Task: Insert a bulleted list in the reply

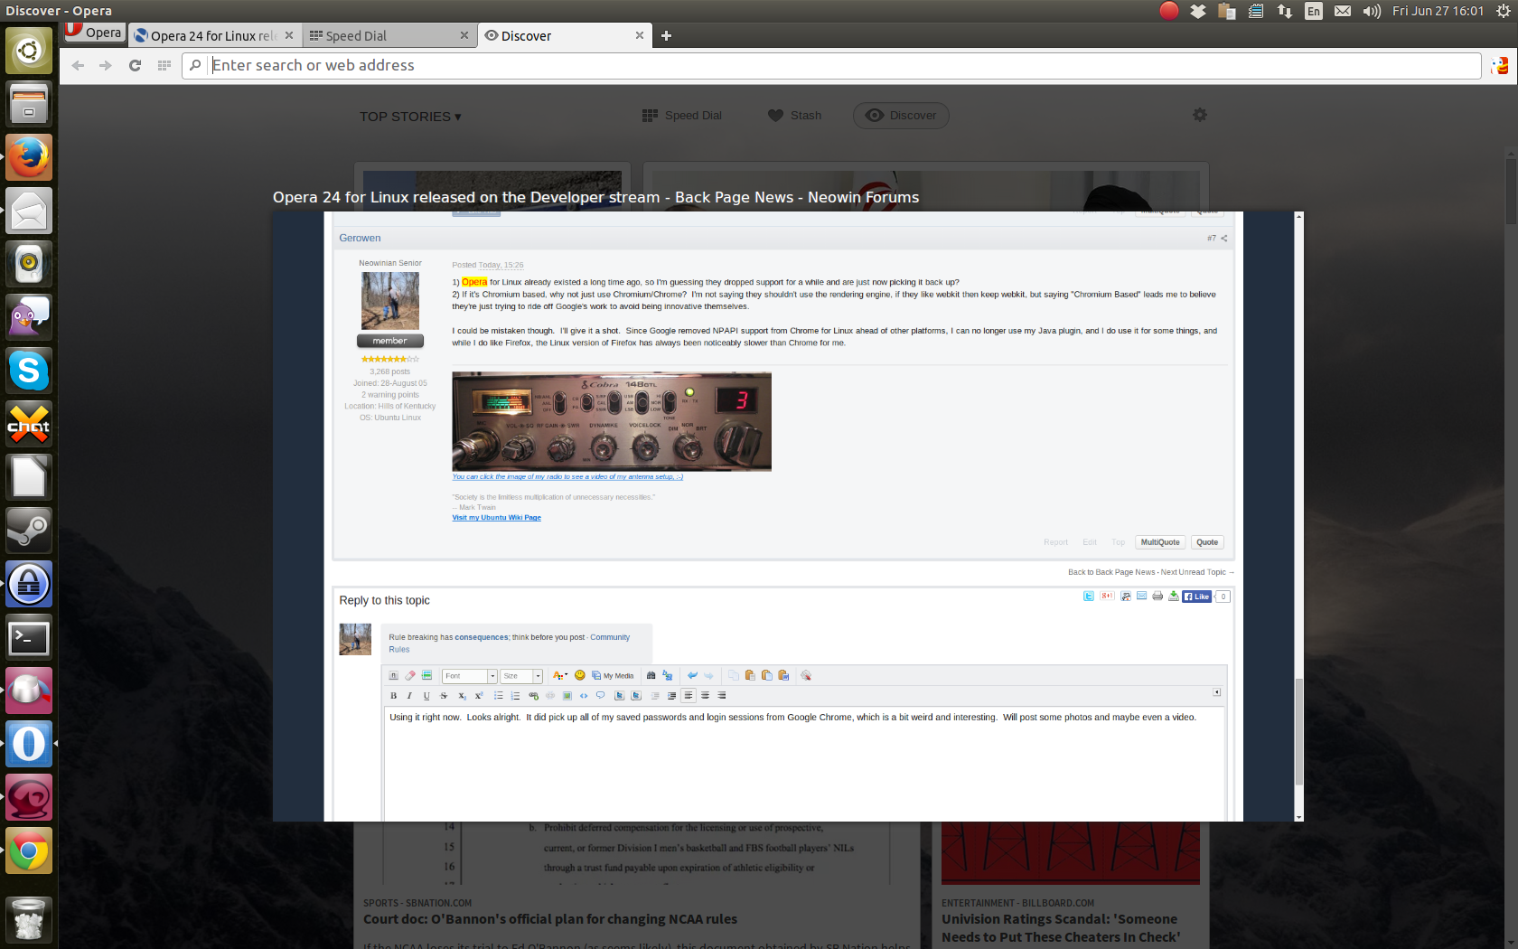Action: pyautogui.click(x=498, y=696)
